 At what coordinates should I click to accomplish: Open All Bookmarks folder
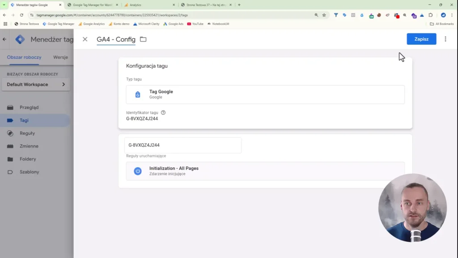441,24
